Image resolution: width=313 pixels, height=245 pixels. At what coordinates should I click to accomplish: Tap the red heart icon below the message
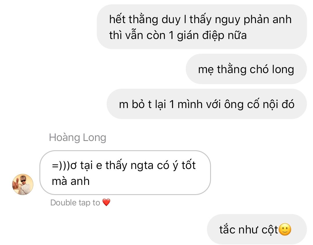coord(106,203)
